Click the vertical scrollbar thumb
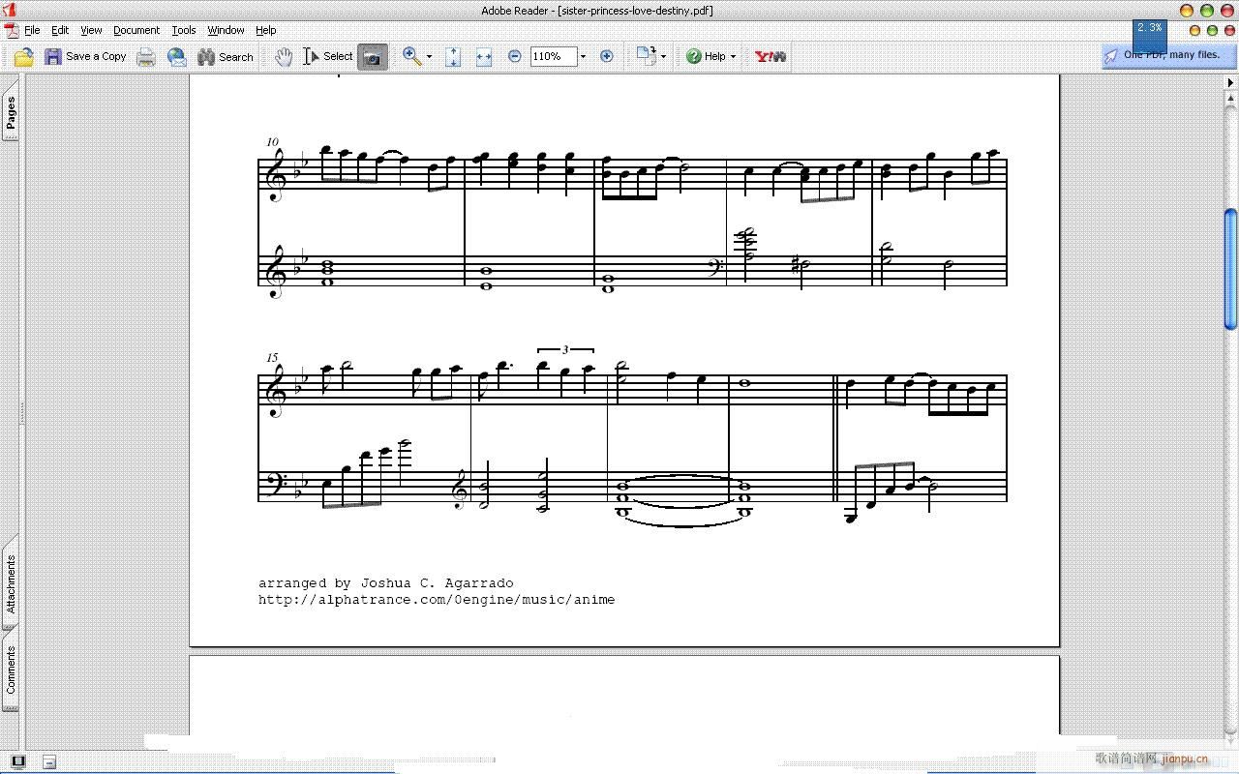Viewport: 1239px width, 774px height. click(1230, 269)
